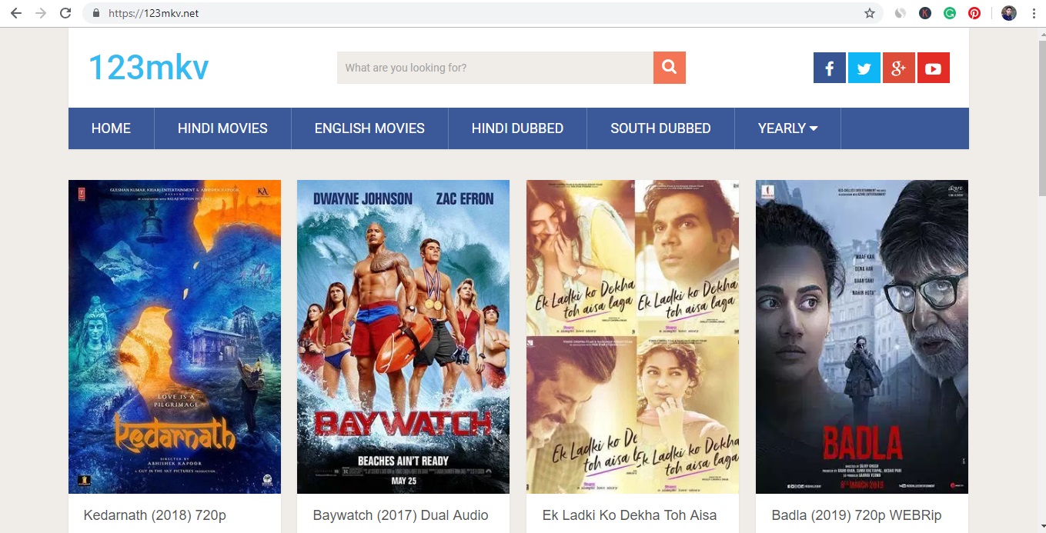1046x533 pixels.
Task: Bookmark this page with the star icon
Action: point(870,13)
